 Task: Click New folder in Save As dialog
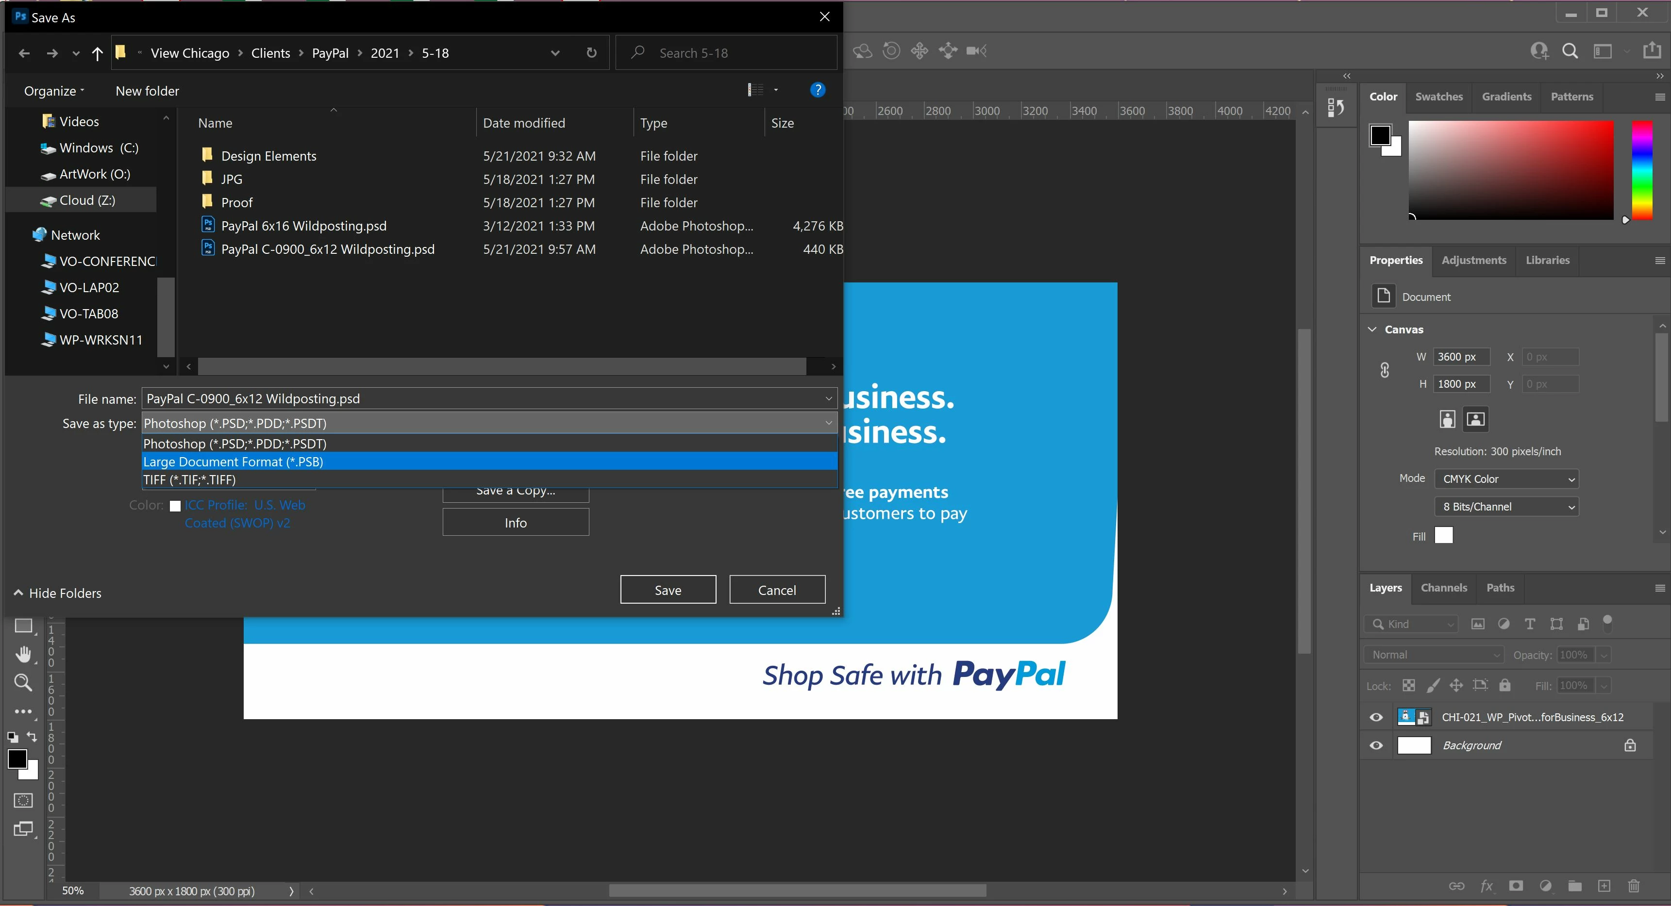coord(147,91)
